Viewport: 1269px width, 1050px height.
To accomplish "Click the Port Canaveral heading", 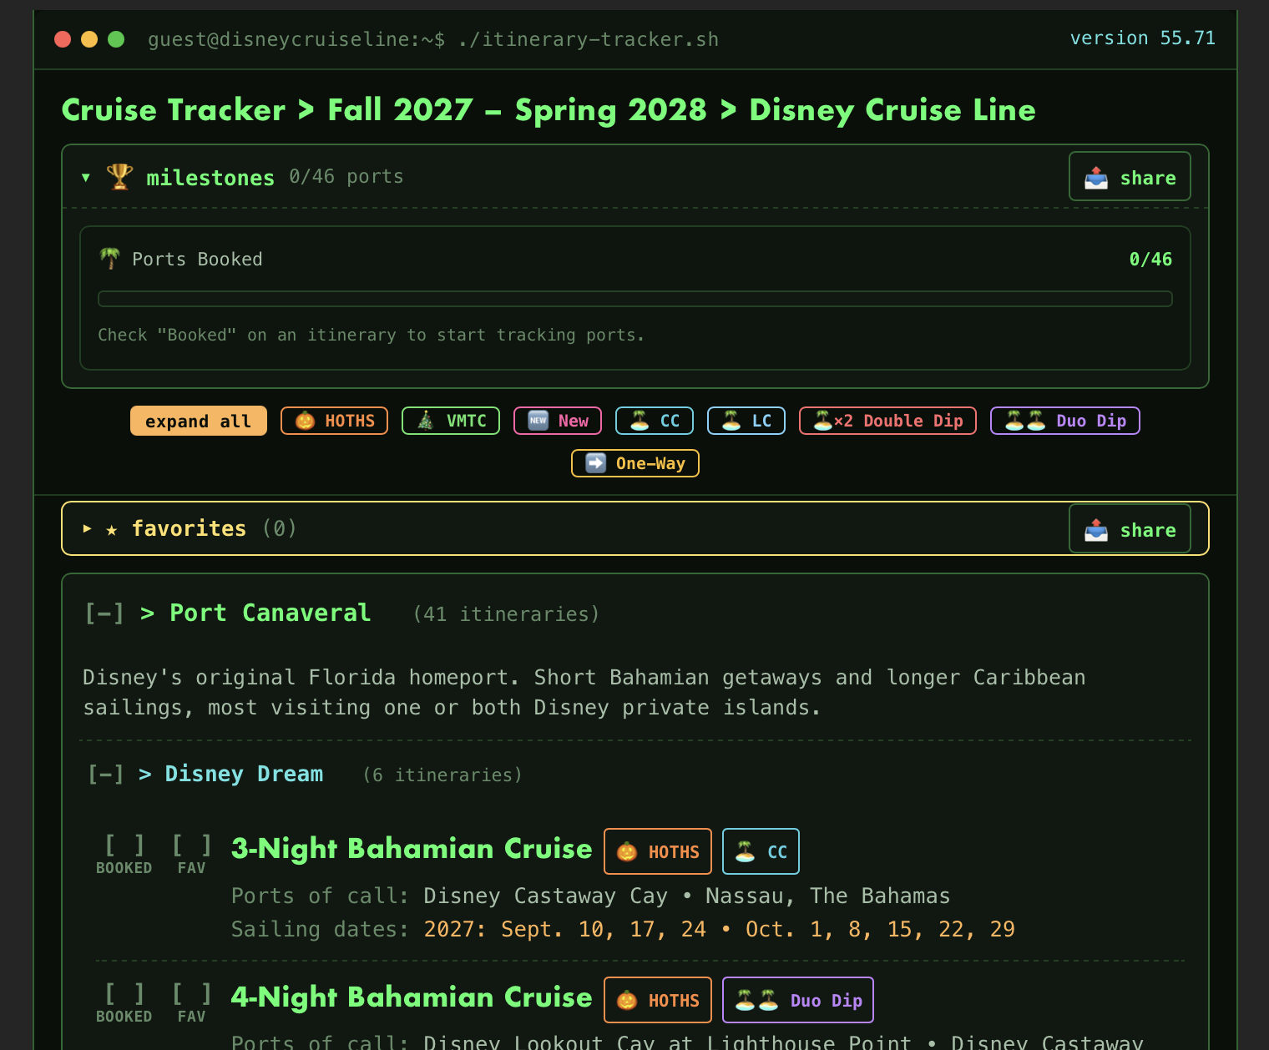I will pos(270,613).
